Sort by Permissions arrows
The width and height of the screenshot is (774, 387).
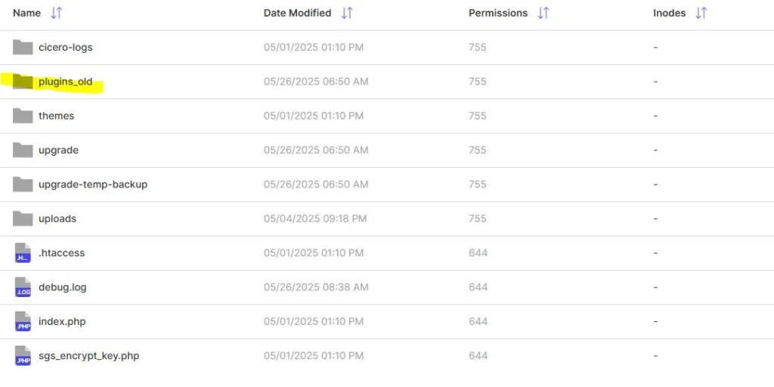(543, 13)
